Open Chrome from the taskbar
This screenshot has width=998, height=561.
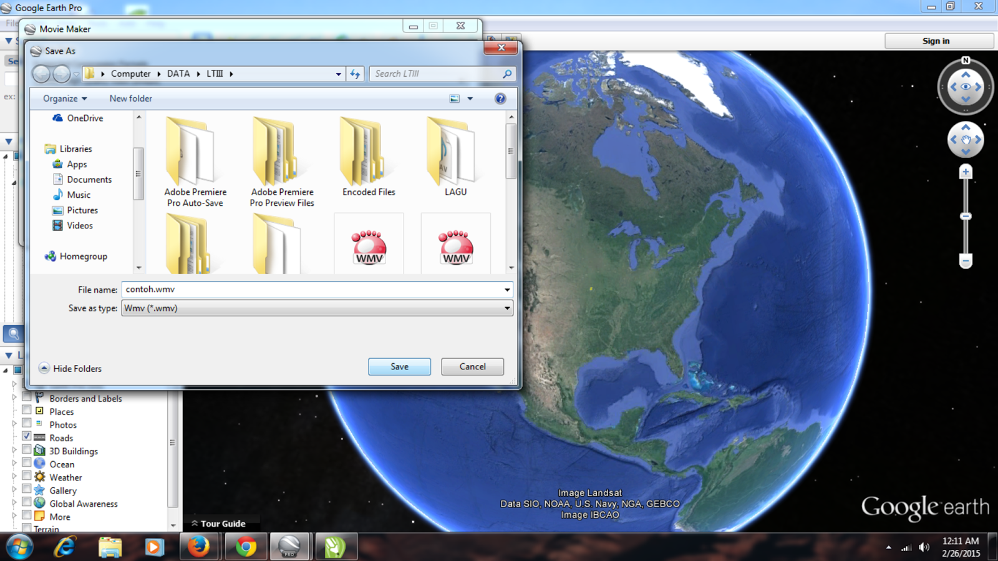click(246, 547)
